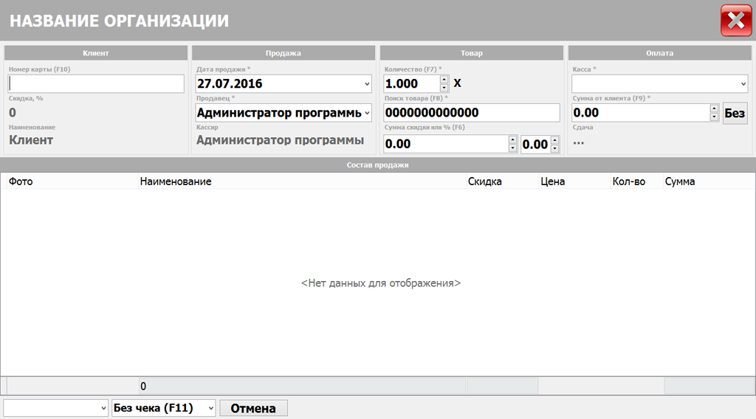Click the НАЗВАНИЕ ОРГАНИЗАЦИИ title
This screenshot has width=756, height=419.
coord(120,21)
